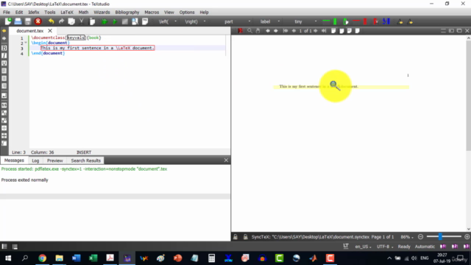Screen dimensions: 471x265
Task: Zoom in the PDF with the plus icon
Action: [x=467, y=237]
